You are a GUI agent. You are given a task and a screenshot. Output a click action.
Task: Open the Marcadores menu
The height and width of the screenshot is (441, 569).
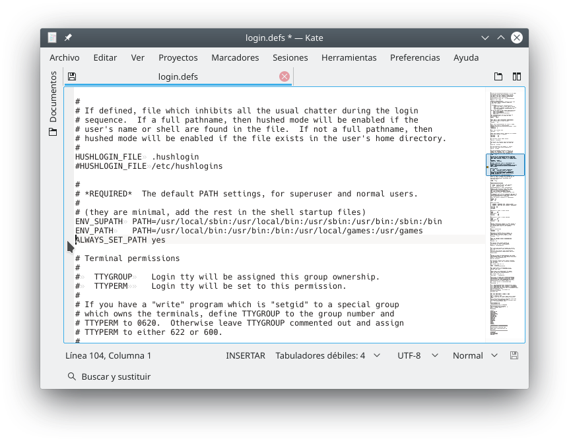pyautogui.click(x=235, y=57)
